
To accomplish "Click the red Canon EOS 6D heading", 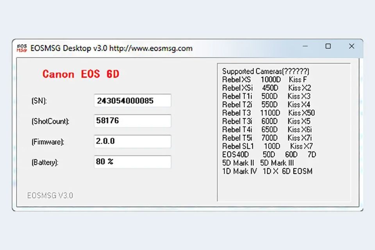I will click(81, 74).
